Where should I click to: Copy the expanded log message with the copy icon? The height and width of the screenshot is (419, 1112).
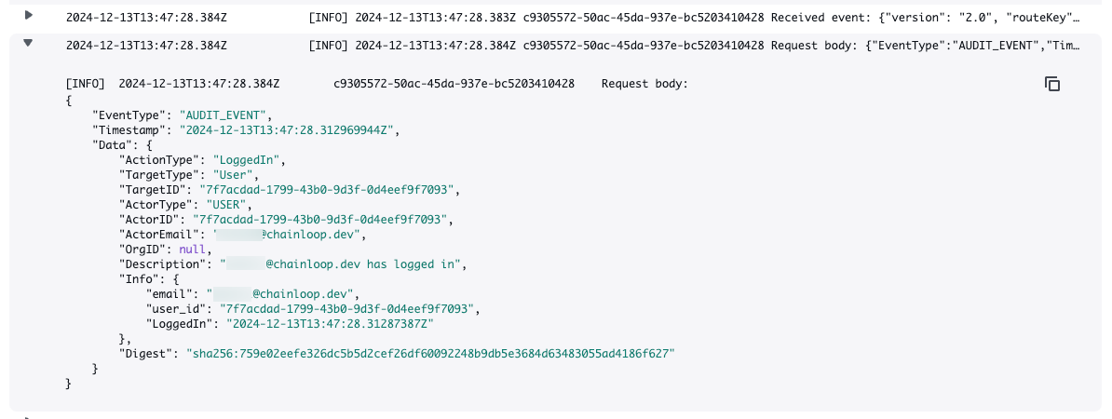tap(1052, 85)
